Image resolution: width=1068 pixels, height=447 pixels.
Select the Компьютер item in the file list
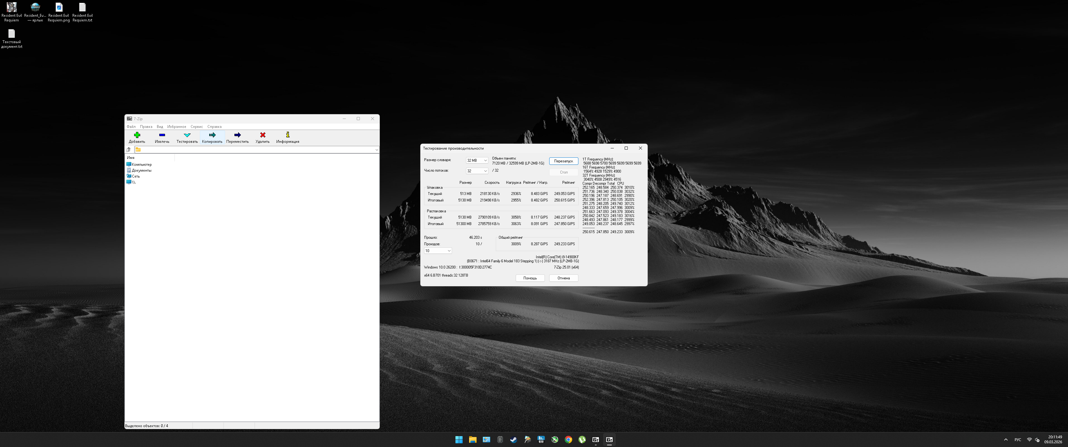point(141,165)
